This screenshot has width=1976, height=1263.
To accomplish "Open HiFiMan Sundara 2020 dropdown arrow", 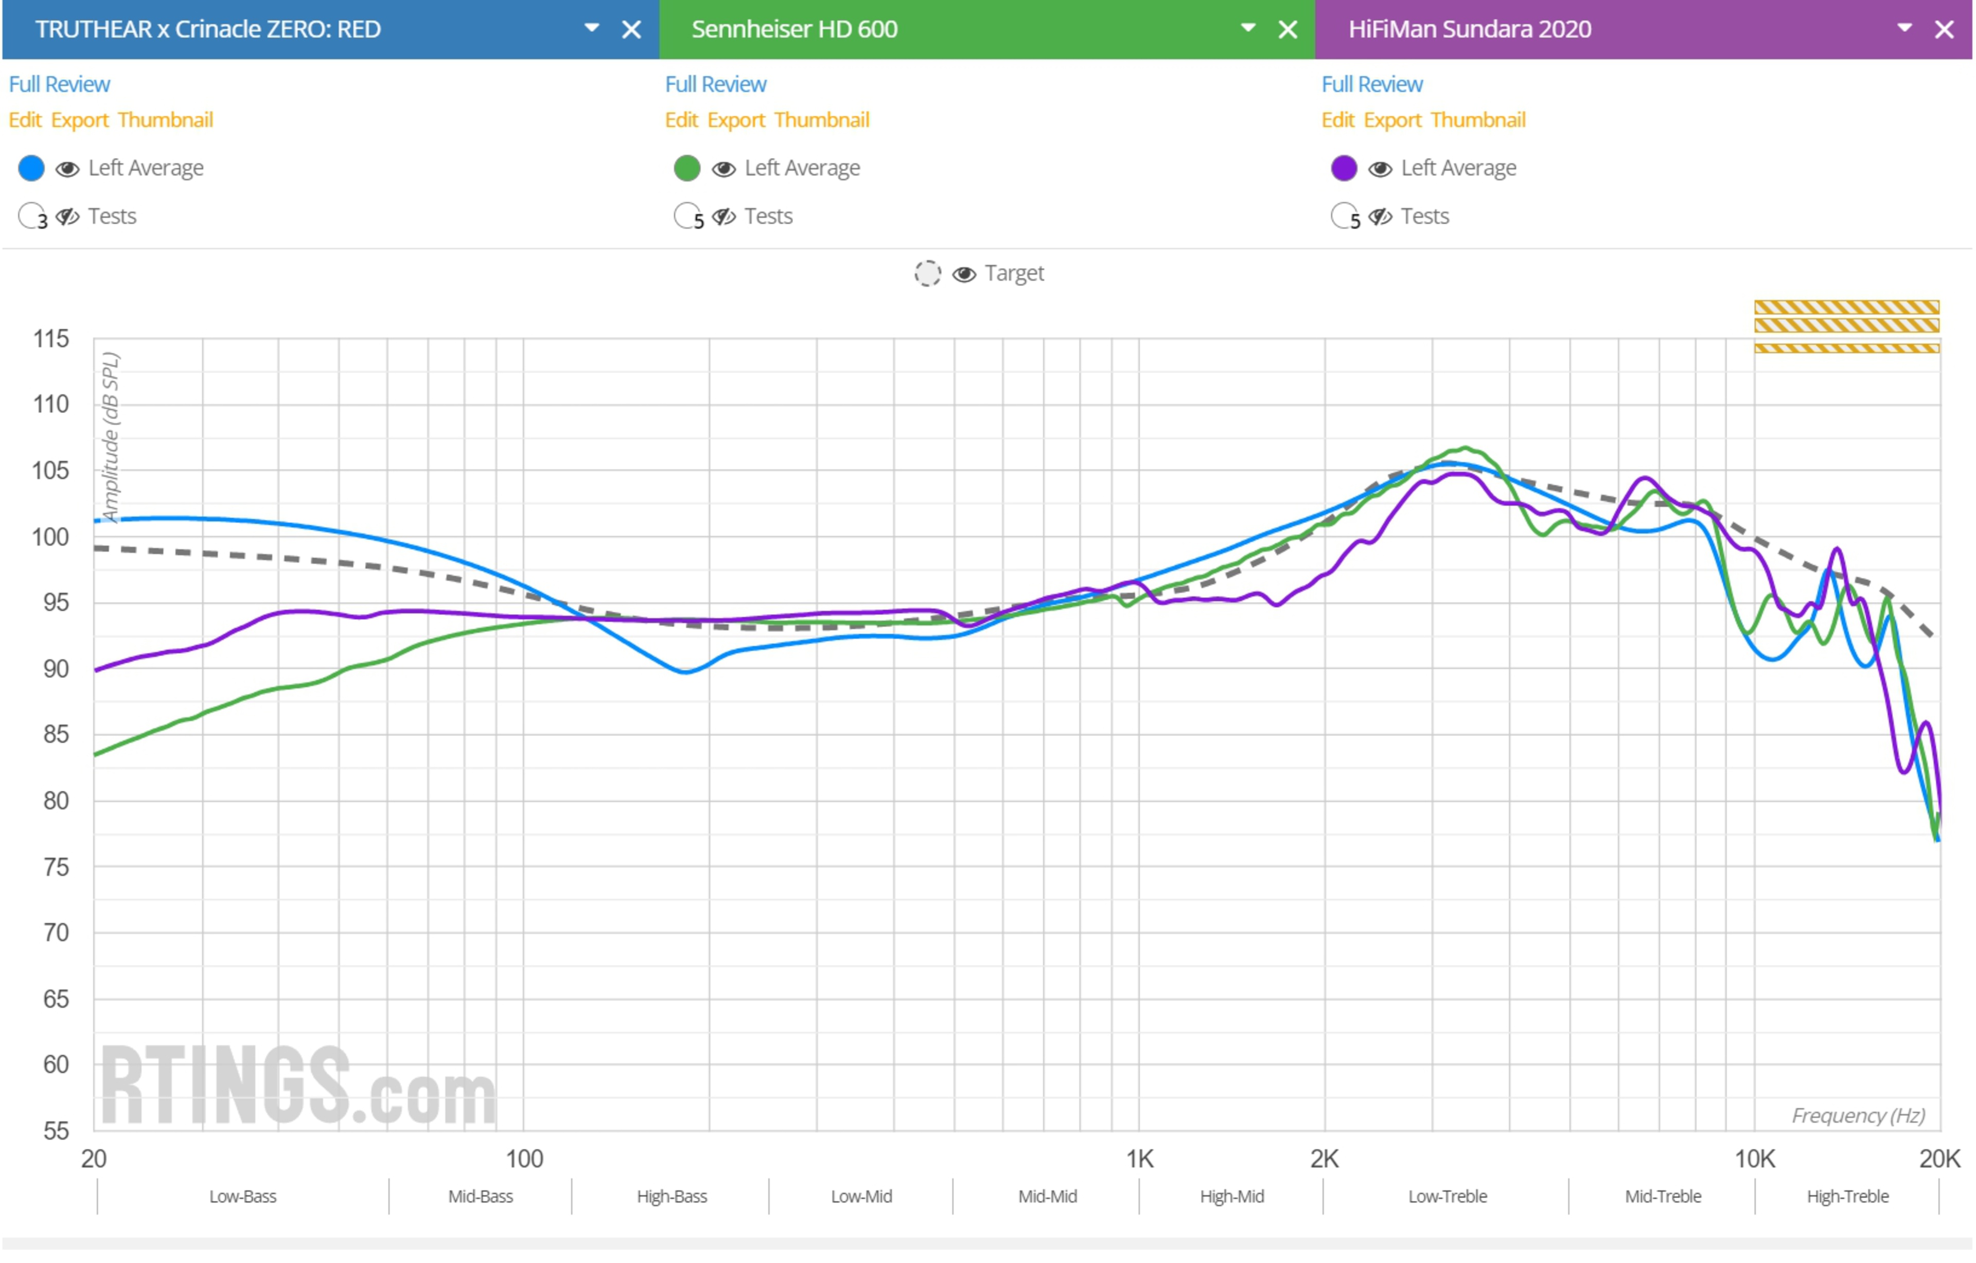I will click(x=1904, y=28).
